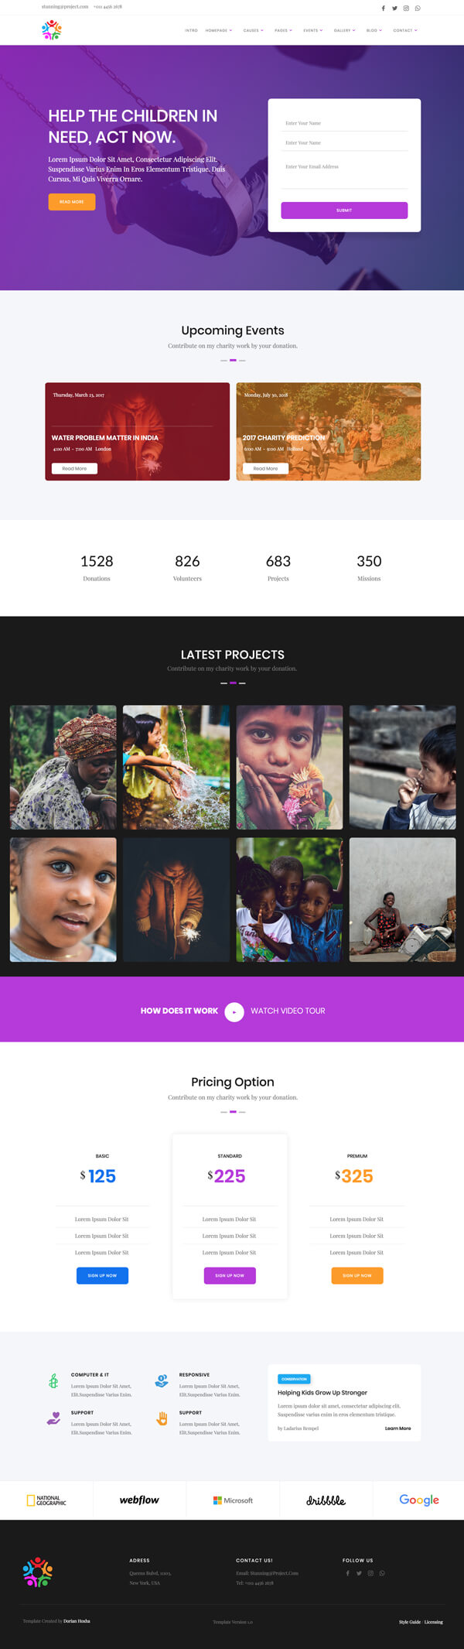Open the Events menu item
The height and width of the screenshot is (1649, 464).
click(x=312, y=30)
